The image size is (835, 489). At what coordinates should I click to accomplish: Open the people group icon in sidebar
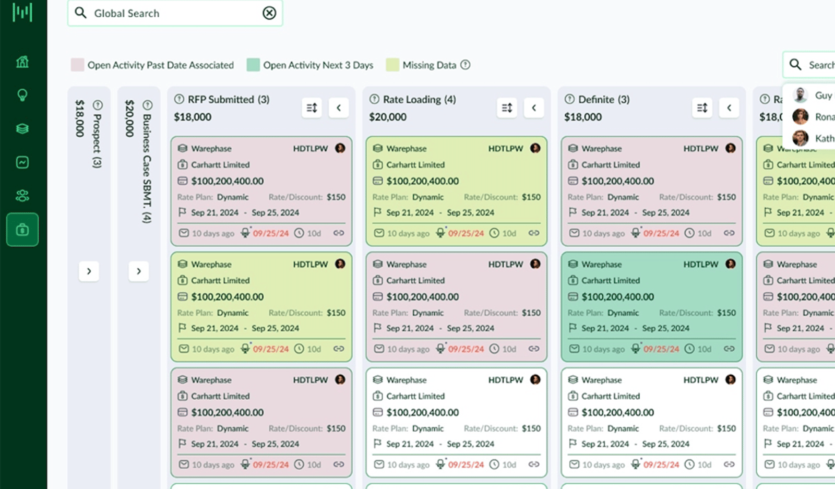coord(22,196)
